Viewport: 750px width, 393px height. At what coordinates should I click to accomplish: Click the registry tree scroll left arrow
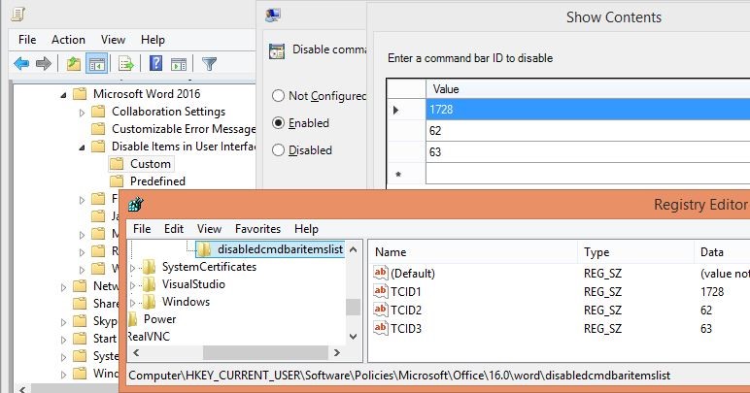136,353
